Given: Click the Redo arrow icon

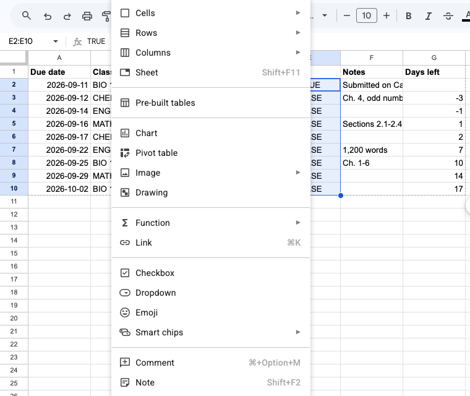Looking at the screenshot, I should pos(67,15).
